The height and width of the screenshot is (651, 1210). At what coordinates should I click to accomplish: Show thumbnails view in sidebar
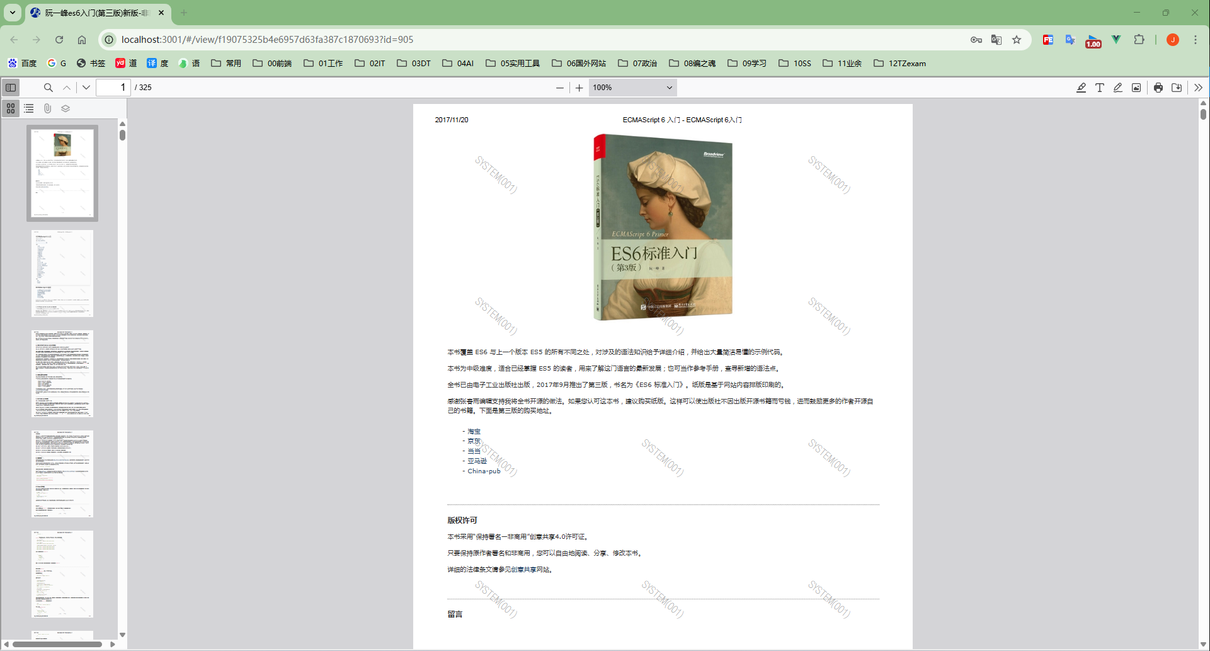tap(11, 108)
